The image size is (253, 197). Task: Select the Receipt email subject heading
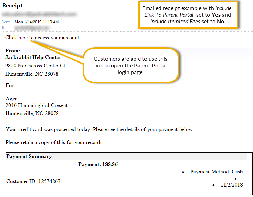(x=13, y=6)
